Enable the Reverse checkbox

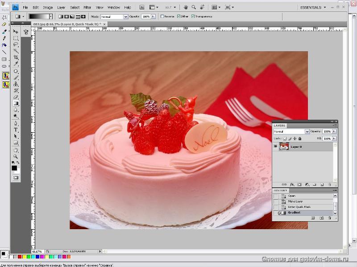162,16
